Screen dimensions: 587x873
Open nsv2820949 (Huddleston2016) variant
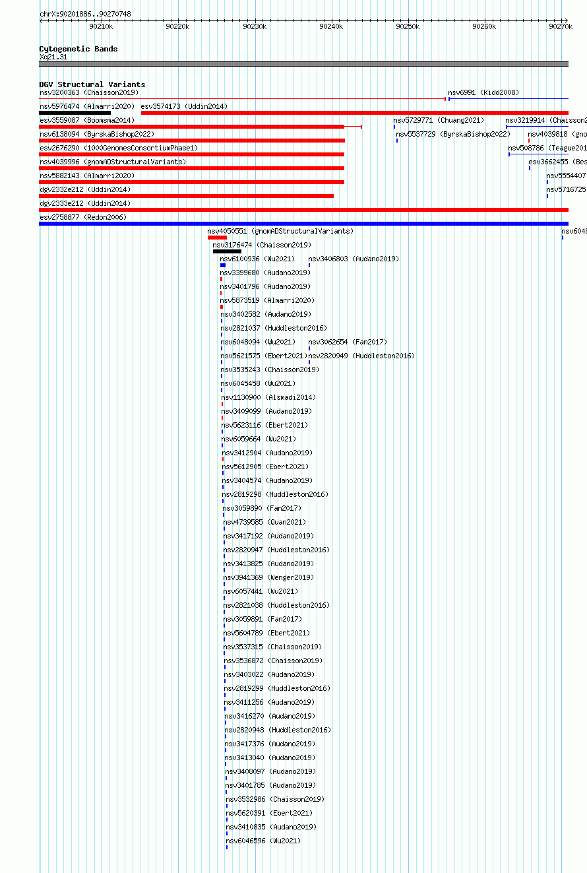(361, 356)
